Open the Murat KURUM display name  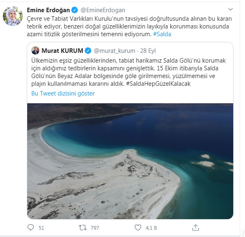[x=62, y=51]
